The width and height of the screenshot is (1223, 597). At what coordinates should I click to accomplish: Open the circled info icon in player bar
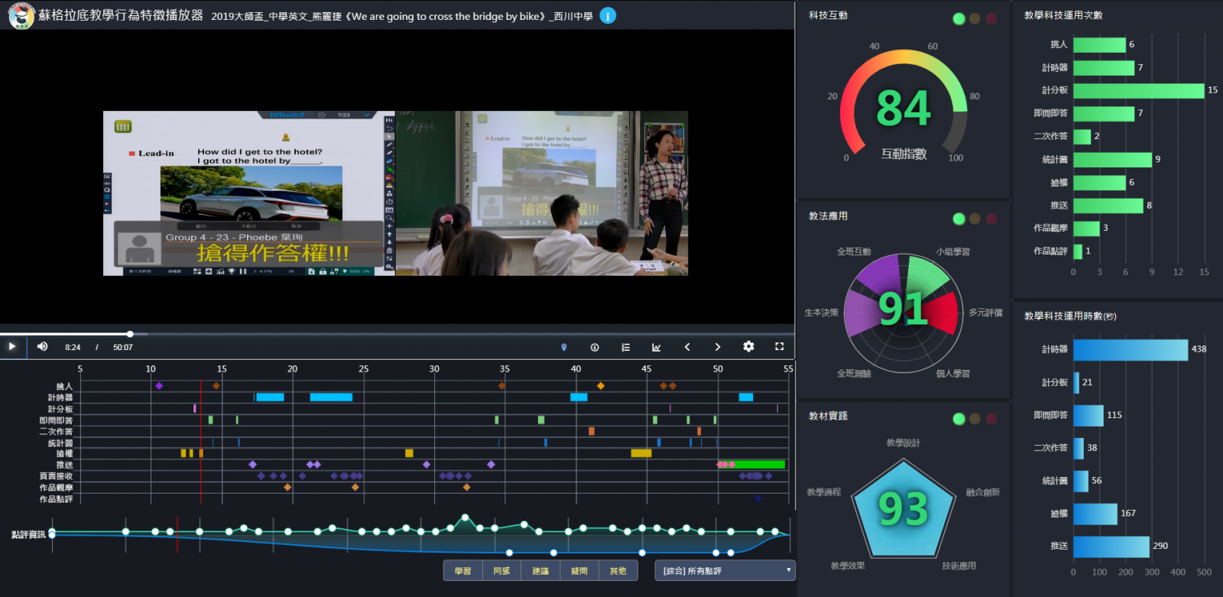[595, 347]
